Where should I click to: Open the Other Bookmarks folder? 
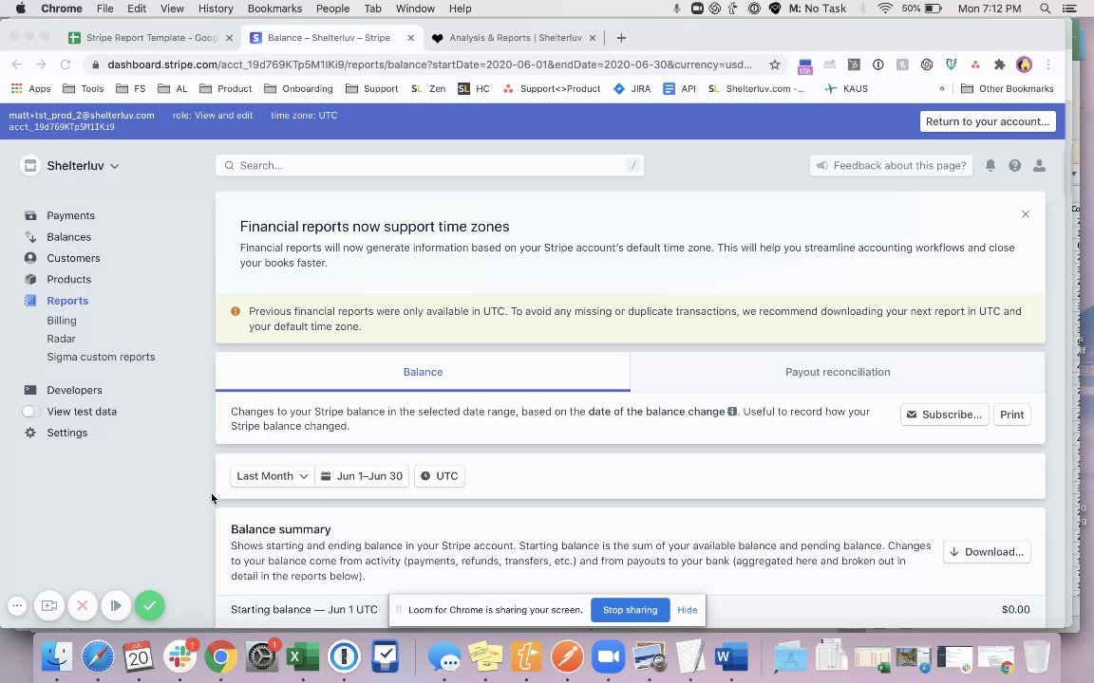point(1007,89)
